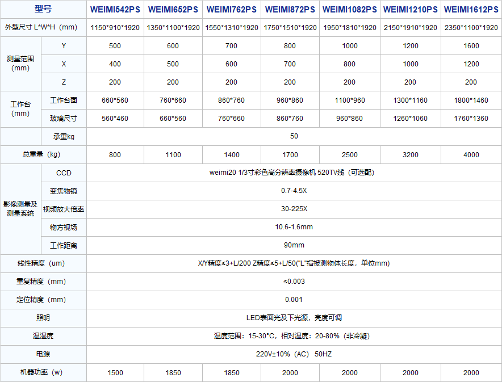Click total weight 2500 cell
Image resolution: width=502 pixels, height=382 pixels.
350,155
